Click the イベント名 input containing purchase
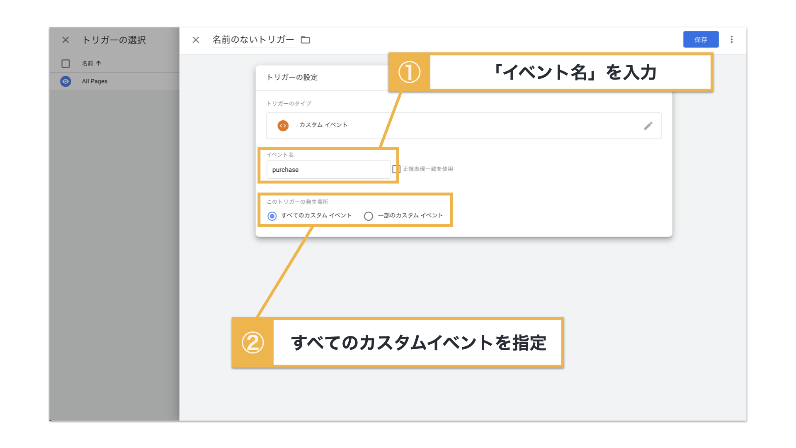Screen dimensions: 796x448 click(x=328, y=170)
